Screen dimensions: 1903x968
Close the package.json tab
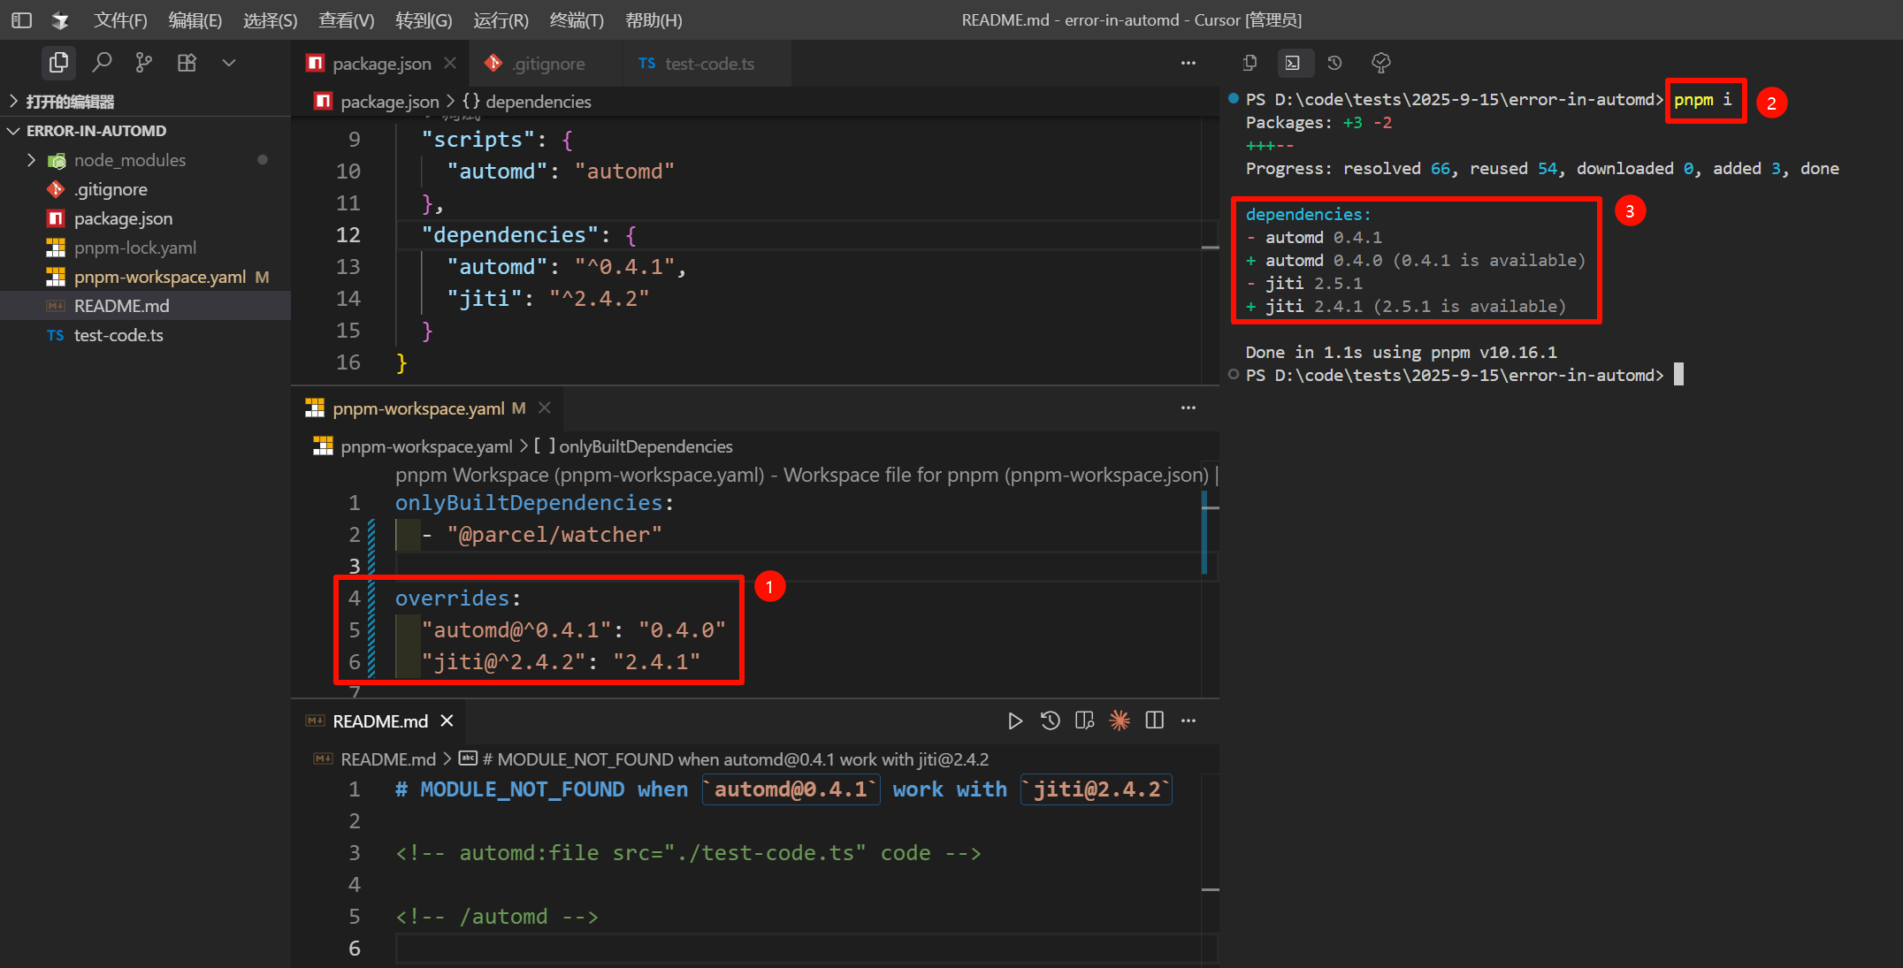coord(450,64)
